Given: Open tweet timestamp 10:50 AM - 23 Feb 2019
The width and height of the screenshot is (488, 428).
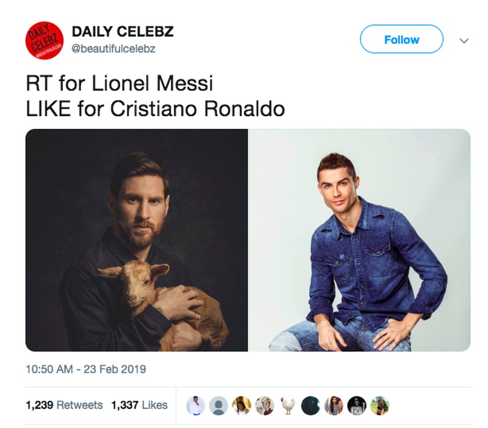Looking at the screenshot, I should click(x=85, y=369).
